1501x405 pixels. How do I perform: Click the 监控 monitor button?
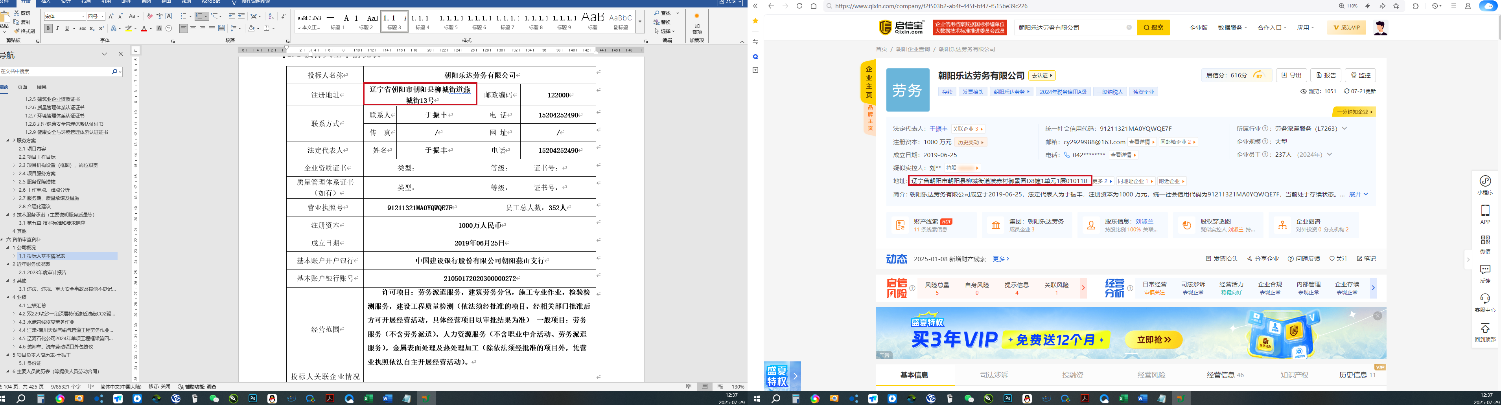(x=1361, y=75)
